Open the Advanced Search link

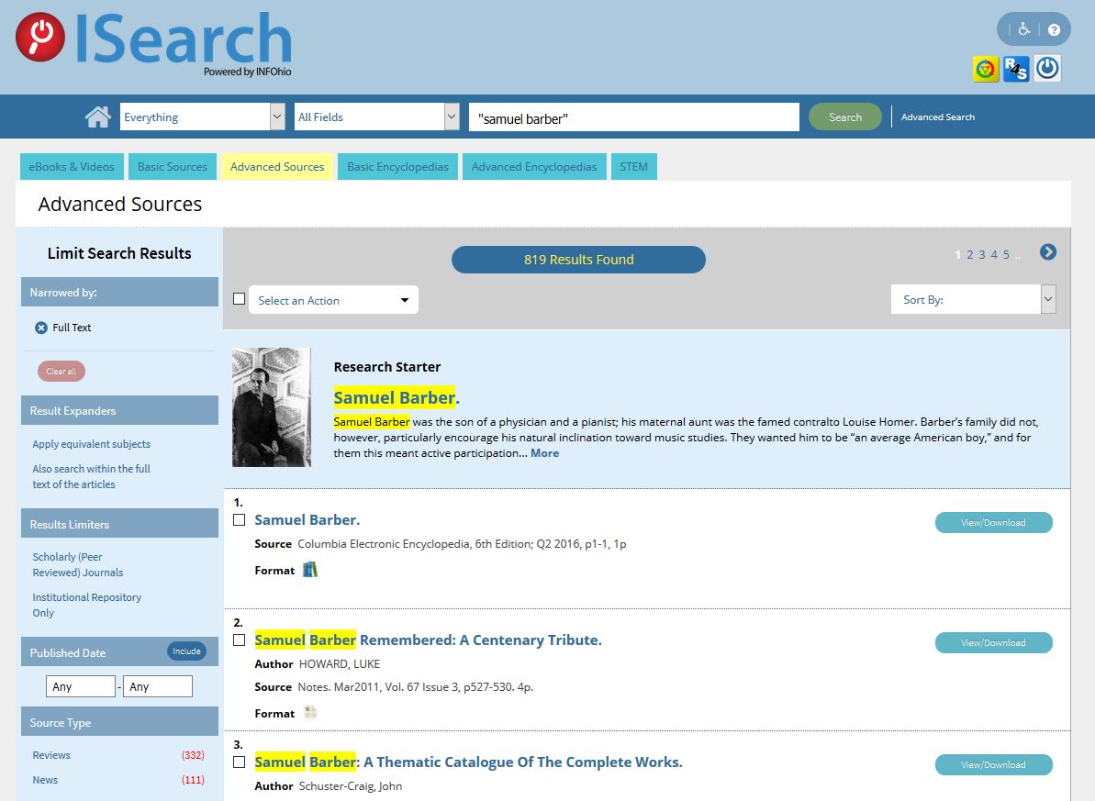click(x=938, y=117)
